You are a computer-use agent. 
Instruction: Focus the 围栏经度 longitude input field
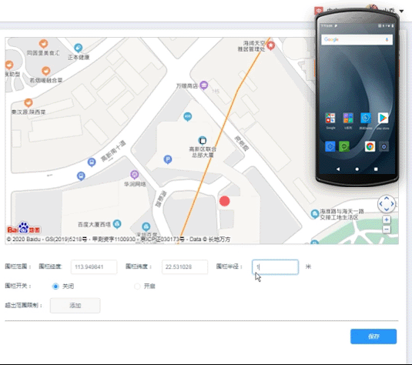coord(94,267)
